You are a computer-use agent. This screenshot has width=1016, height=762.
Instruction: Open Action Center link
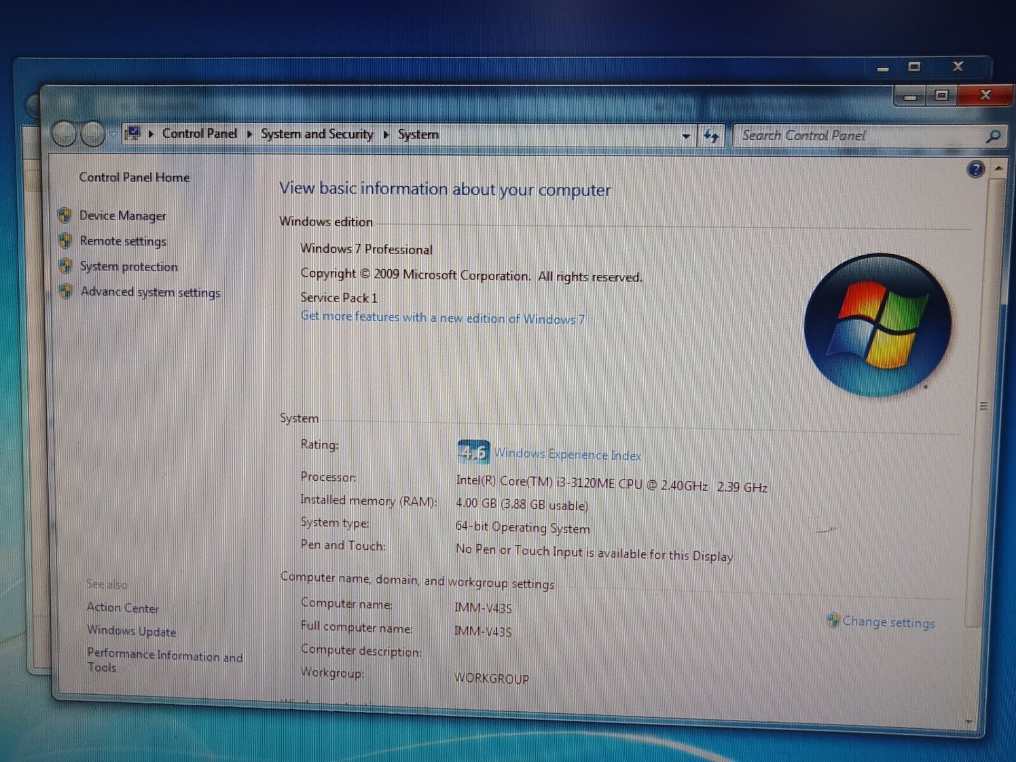coord(123,608)
